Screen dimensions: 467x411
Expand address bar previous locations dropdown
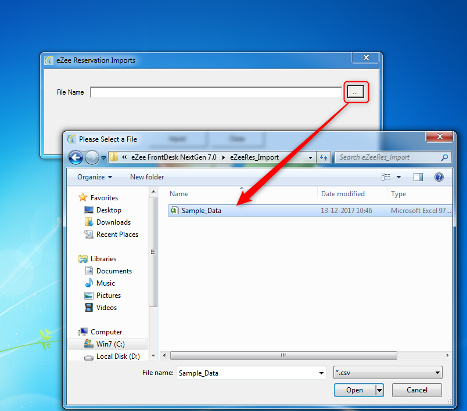(x=310, y=157)
